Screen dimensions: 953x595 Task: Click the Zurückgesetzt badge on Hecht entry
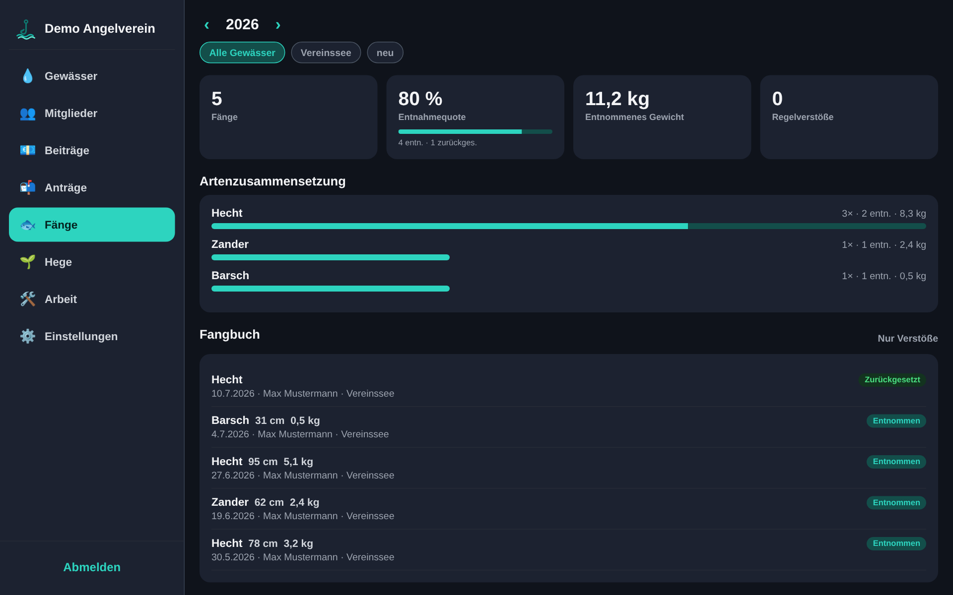coord(892,379)
